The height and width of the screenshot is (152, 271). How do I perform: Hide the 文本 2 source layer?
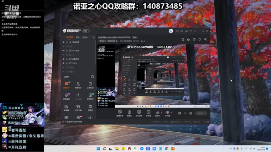click(63, 63)
